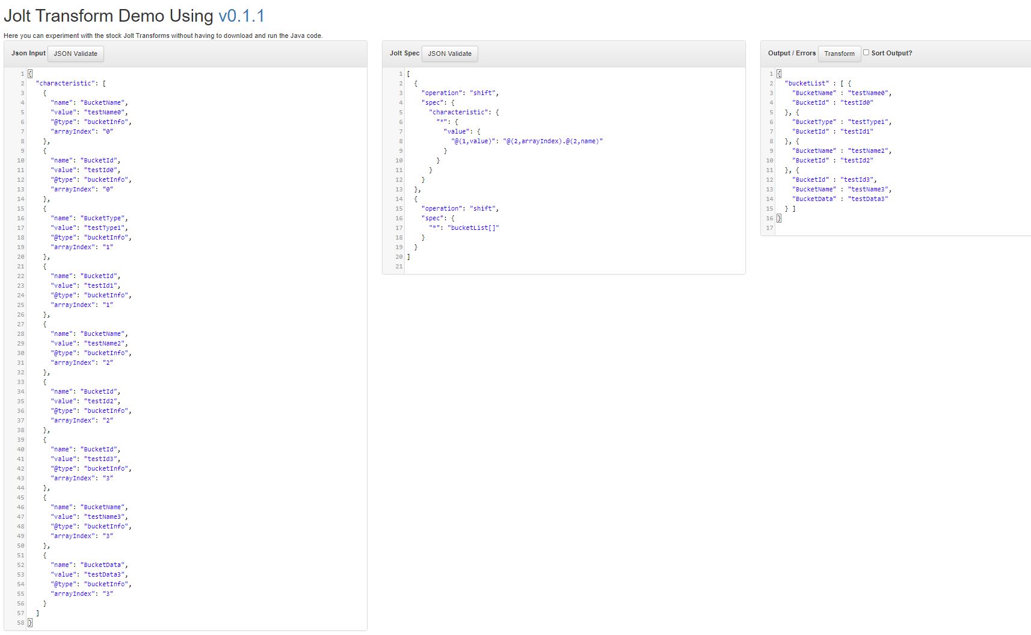The width and height of the screenshot is (1031, 635).
Task: Click the "value": "testData3" line in Json Input
Action: (x=90, y=574)
